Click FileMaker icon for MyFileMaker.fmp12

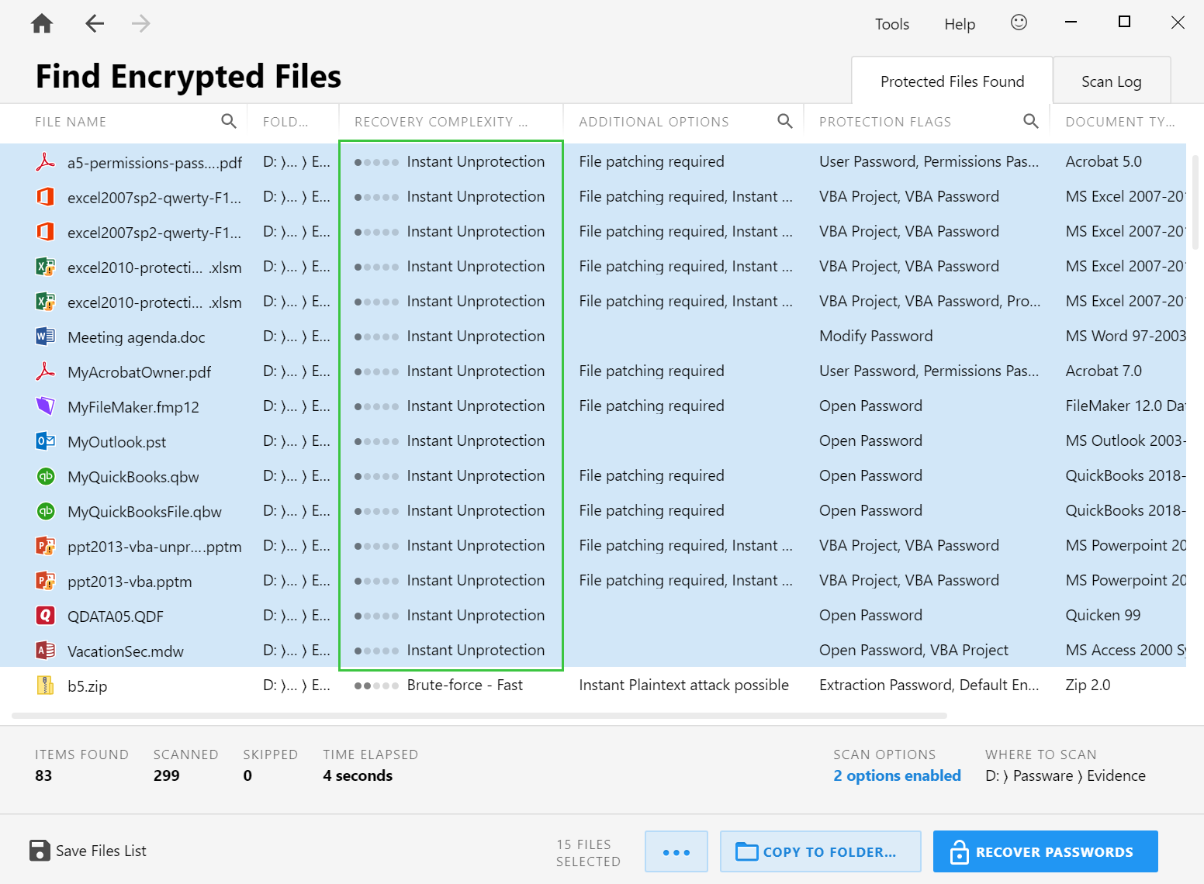coord(46,406)
